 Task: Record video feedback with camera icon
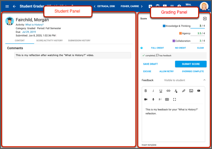(146, 99)
